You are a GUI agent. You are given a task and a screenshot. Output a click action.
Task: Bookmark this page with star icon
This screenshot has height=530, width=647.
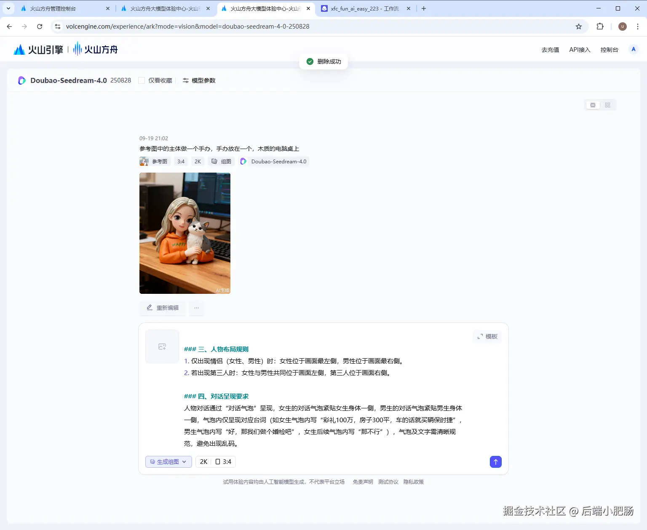pos(579,27)
